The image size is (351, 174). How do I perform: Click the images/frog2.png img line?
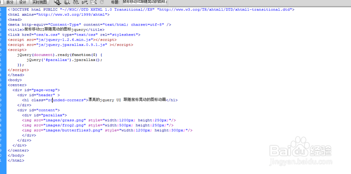98,125
